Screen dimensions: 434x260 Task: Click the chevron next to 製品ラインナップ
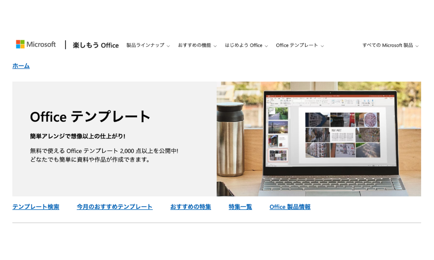[x=168, y=45]
